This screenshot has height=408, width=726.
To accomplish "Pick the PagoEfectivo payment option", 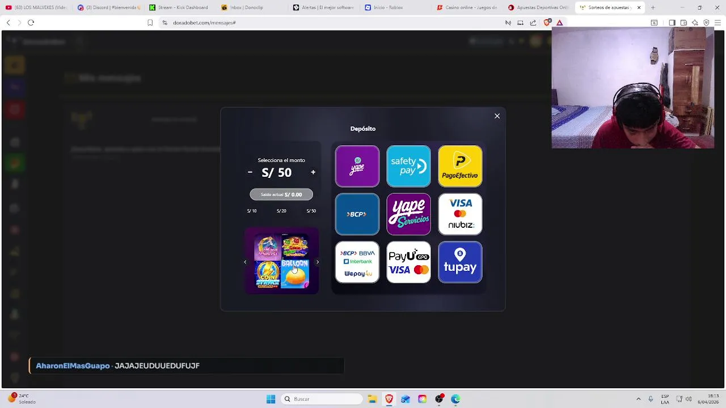I will (x=460, y=166).
